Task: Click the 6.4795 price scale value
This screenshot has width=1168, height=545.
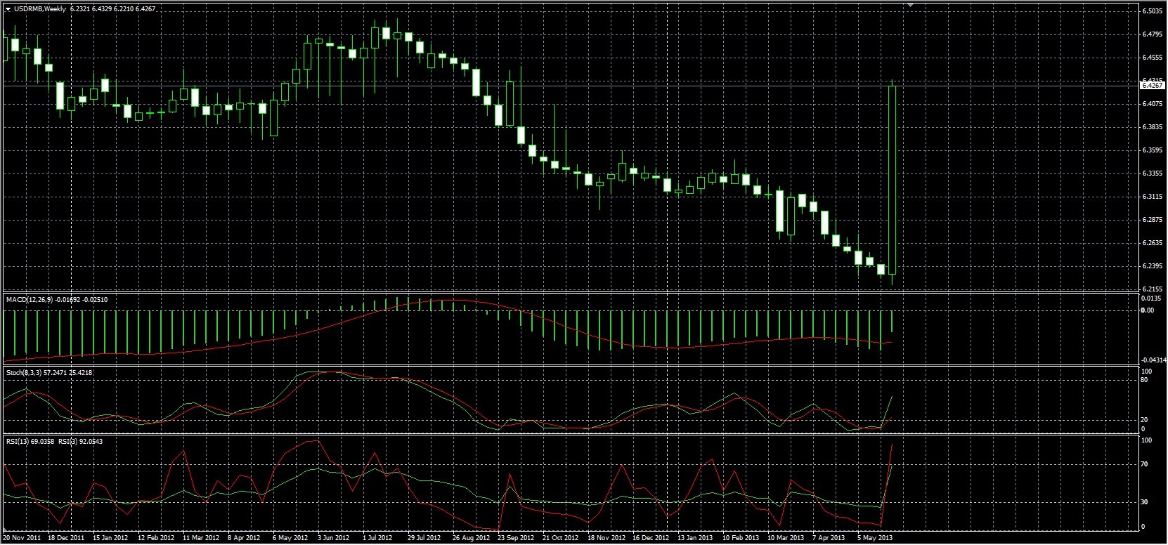Action: tap(1152, 34)
